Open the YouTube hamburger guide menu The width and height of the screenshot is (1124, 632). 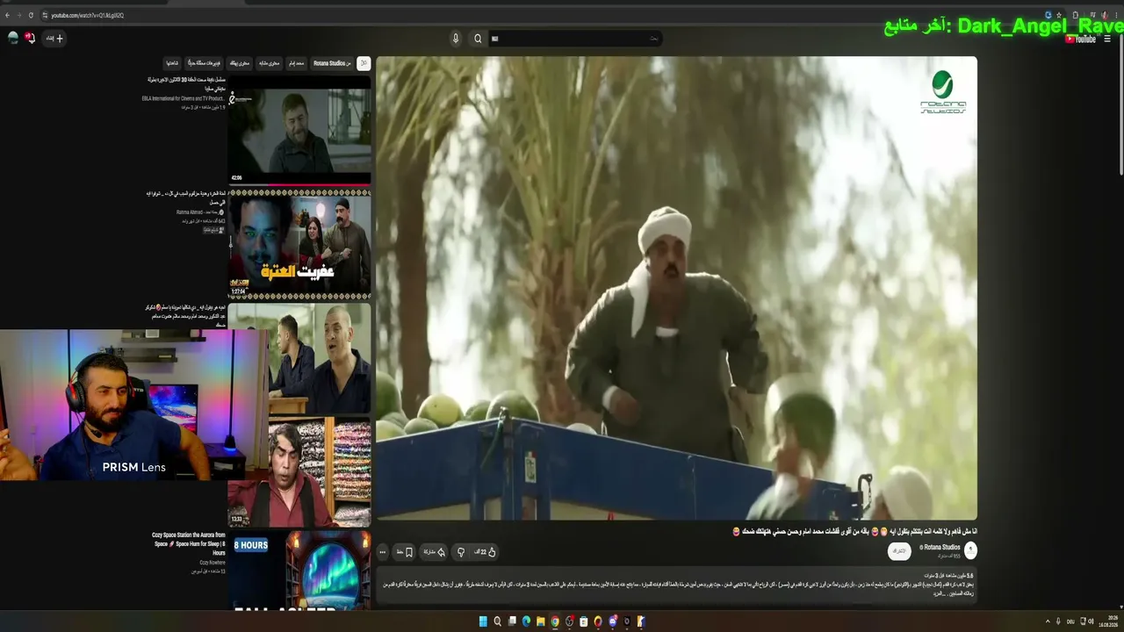(x=1108, y=39)
